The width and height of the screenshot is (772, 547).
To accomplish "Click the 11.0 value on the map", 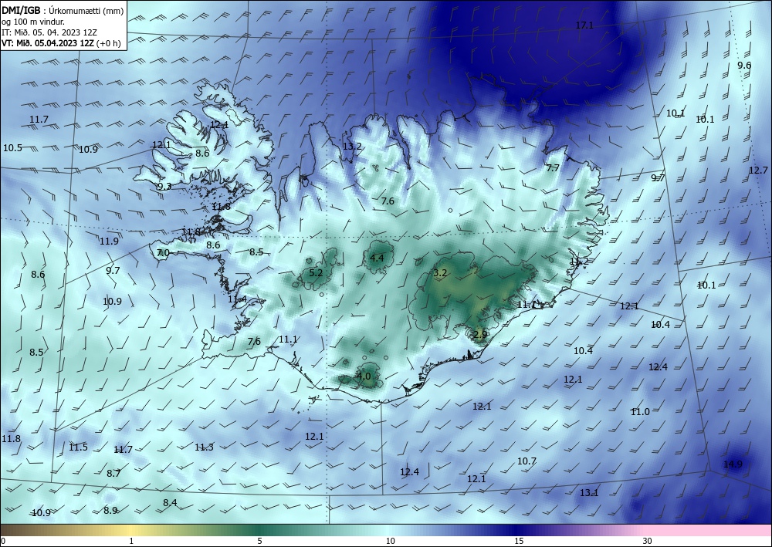I will pos(640,412).
